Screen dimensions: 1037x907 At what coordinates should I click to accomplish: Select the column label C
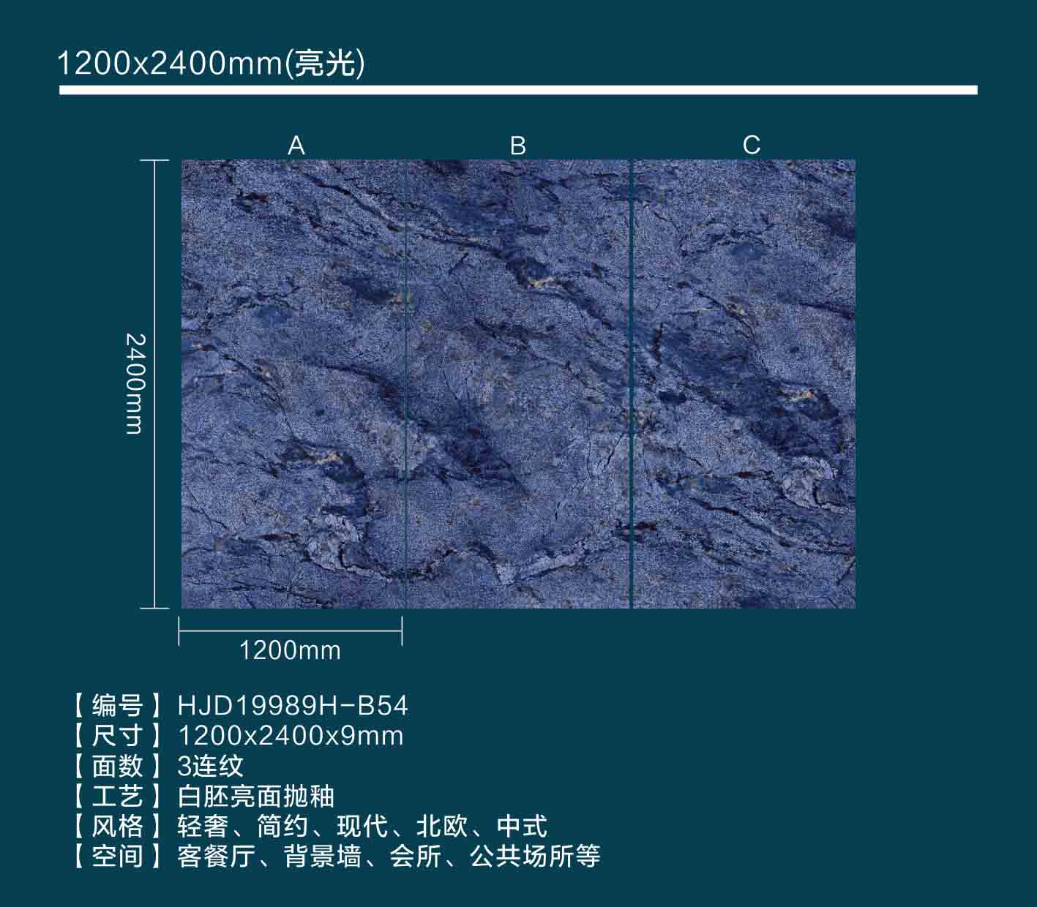(751, 145)
